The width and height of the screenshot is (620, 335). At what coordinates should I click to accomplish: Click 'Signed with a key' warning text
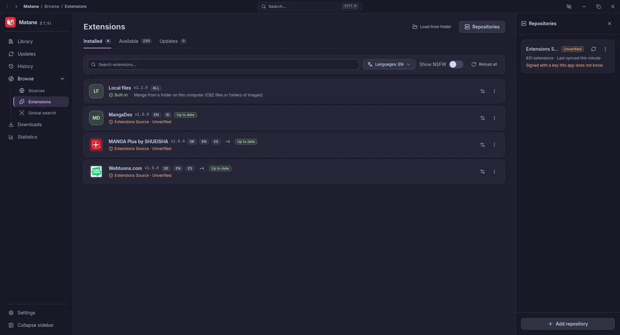pyautogui.click(x=565, y=65)
